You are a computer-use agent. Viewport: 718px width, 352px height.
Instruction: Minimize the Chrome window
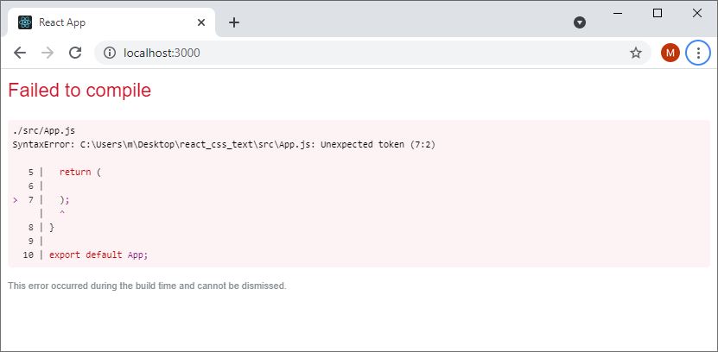click(x=618, y=13)
